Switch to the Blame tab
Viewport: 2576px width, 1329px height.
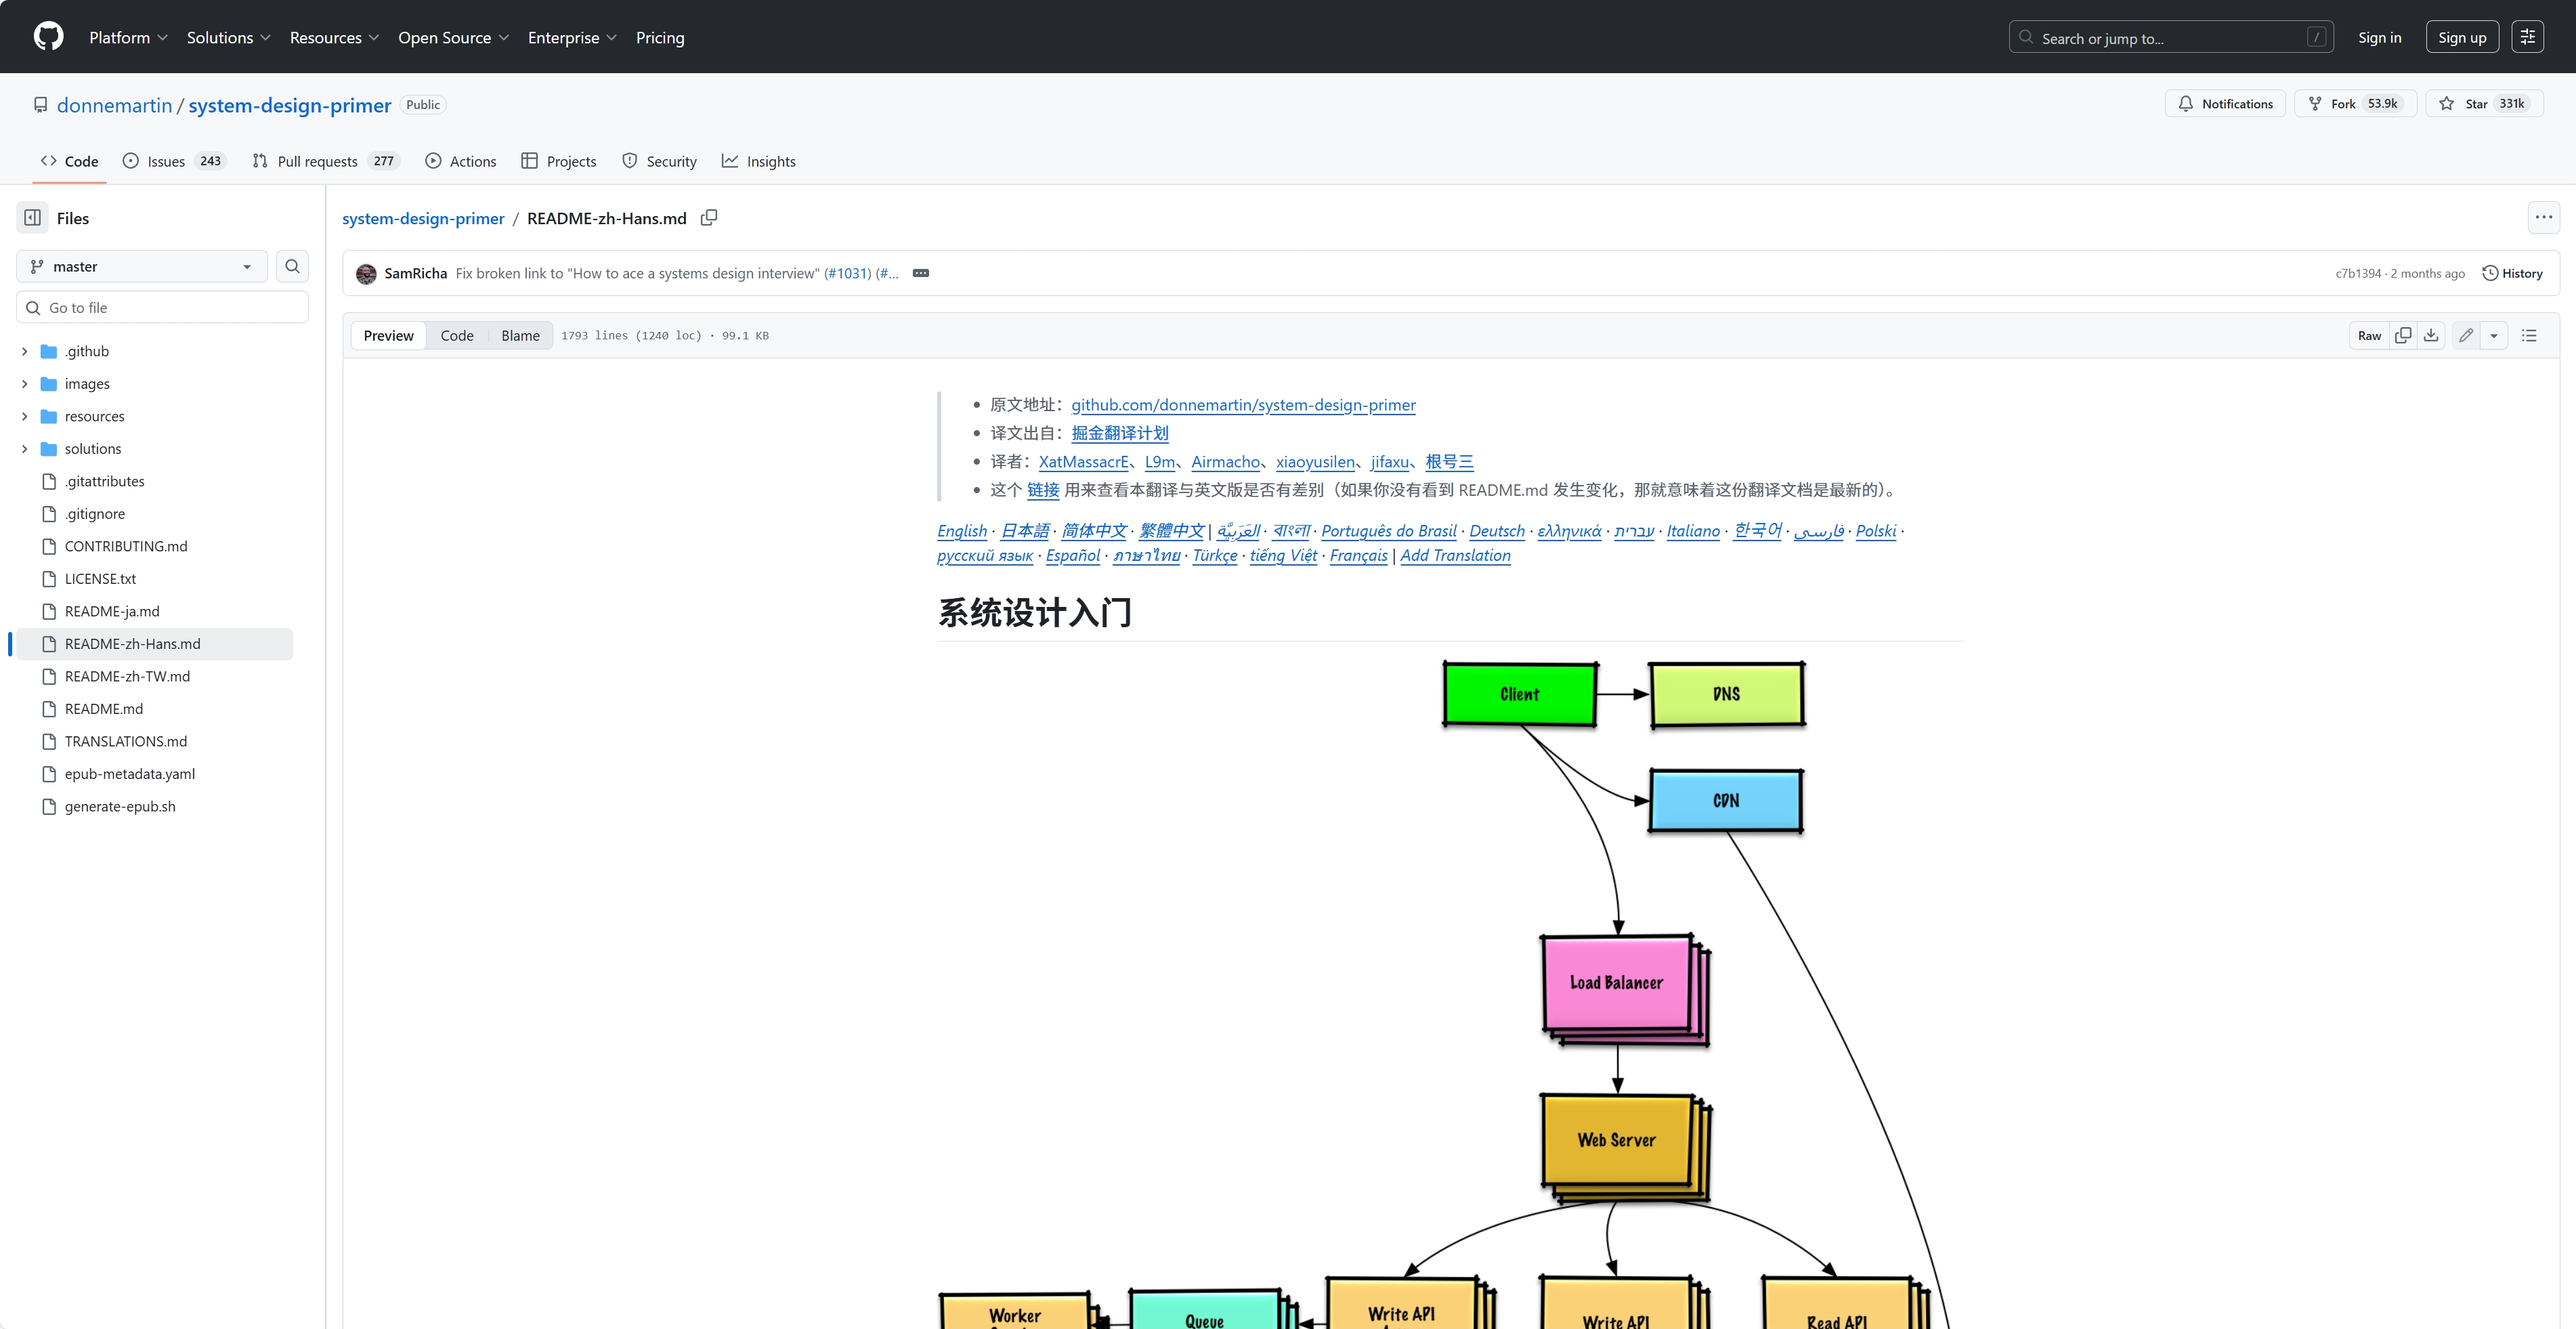520,335
